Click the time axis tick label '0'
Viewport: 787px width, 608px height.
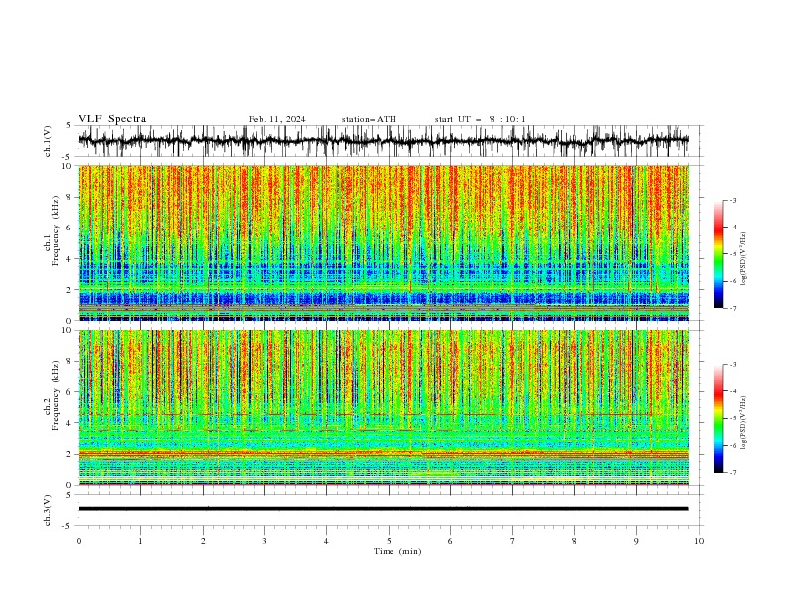(79, 541)
